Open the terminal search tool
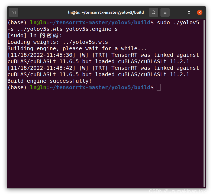Viewport: 213px width, 196px height. pos(153,12)
